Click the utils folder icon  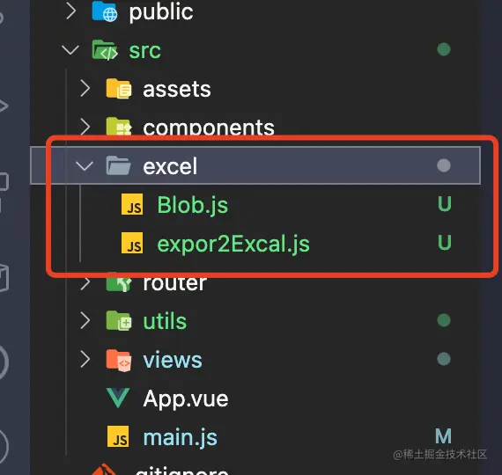pos(119,320)
